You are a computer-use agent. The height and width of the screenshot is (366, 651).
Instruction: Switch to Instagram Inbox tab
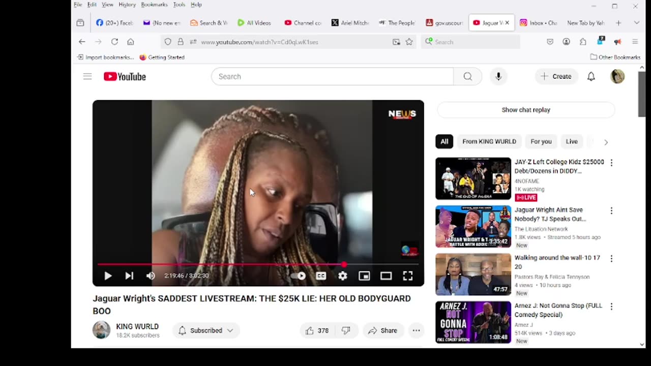[538, 23]
